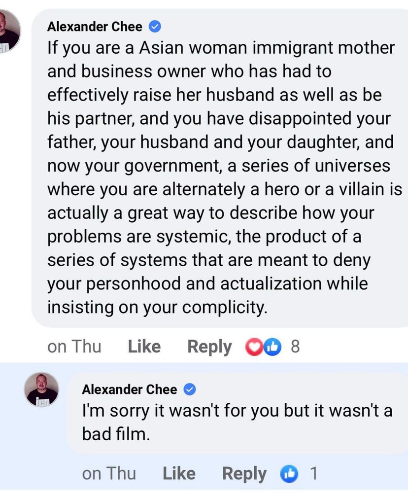Like the first comment

point(143,347)
